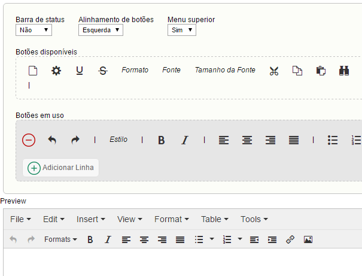Viewport: 362px width, 276px height.
Task: Click the insert image icon in preview toolbar
Action: (308, 239)
